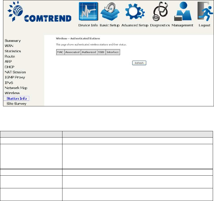This screenshot has width=214, height=201.
Task: Click the Authorized column header
Action: (x=89, y=52)
